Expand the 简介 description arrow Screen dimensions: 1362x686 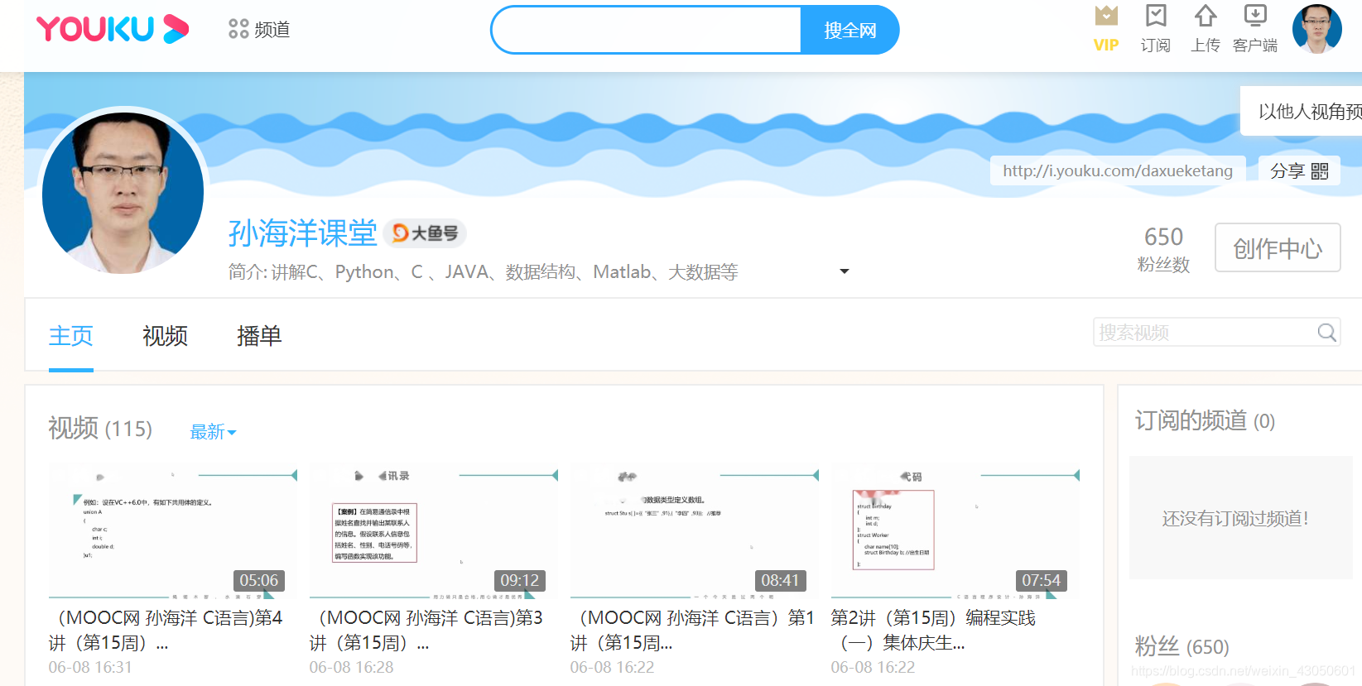coord(845,271)
